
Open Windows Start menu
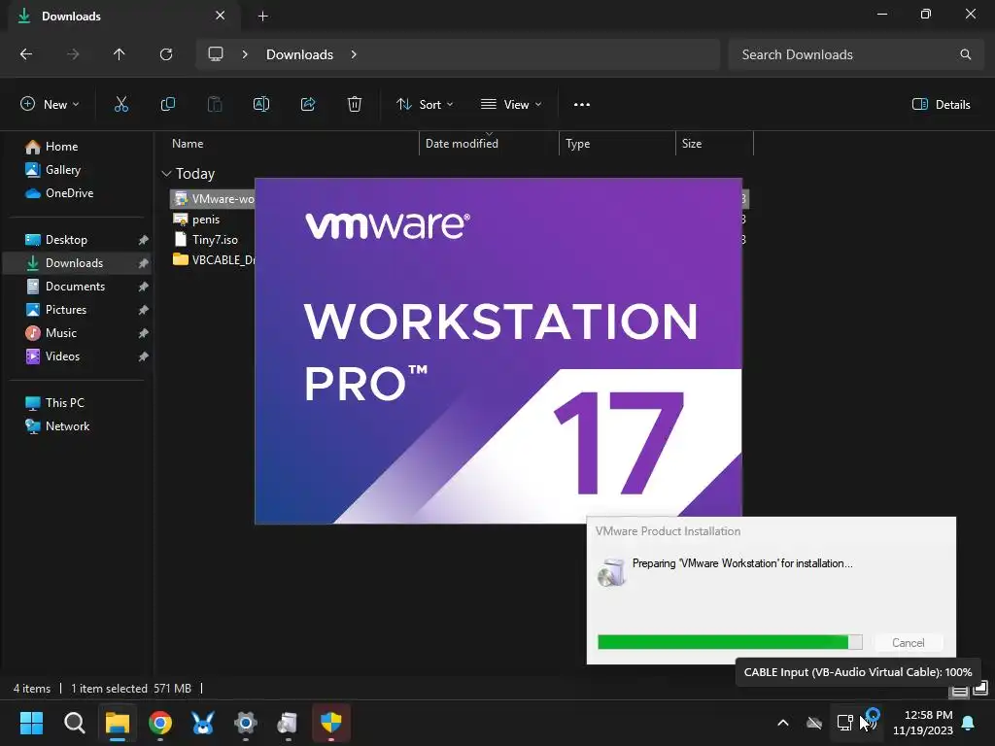[x=31, y=723]
